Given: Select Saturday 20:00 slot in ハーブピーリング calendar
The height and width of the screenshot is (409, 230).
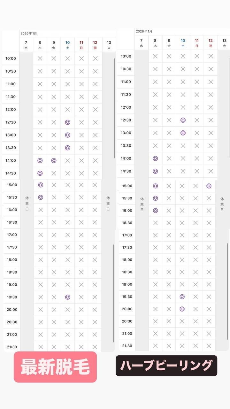Looking at the screenshot, I should click(182, 309).
